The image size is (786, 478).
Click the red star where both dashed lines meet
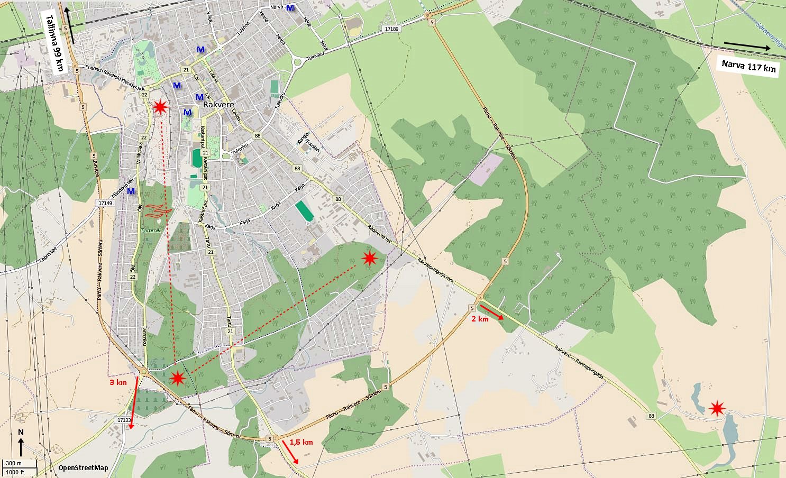tap(178, 378)
